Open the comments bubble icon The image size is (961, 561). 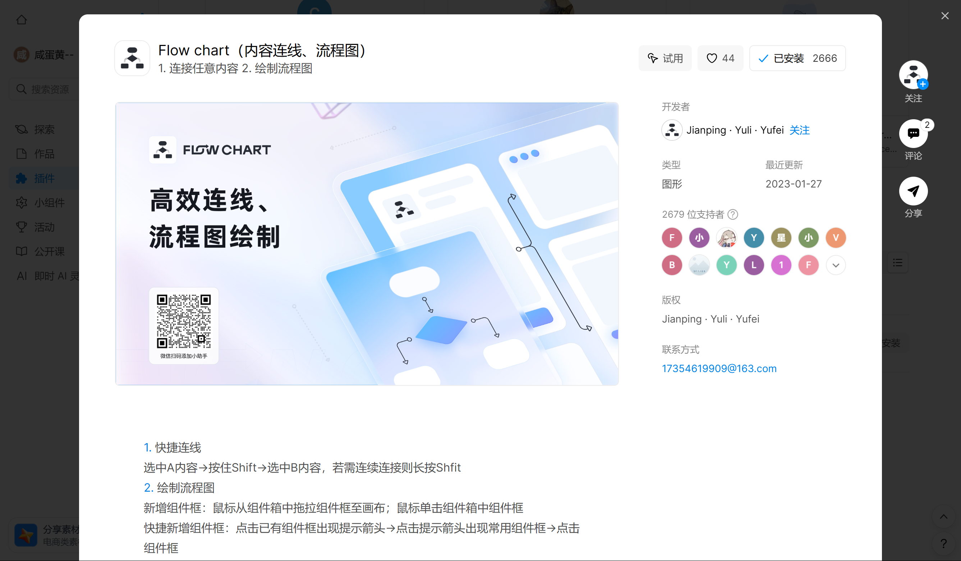(913, 133)
